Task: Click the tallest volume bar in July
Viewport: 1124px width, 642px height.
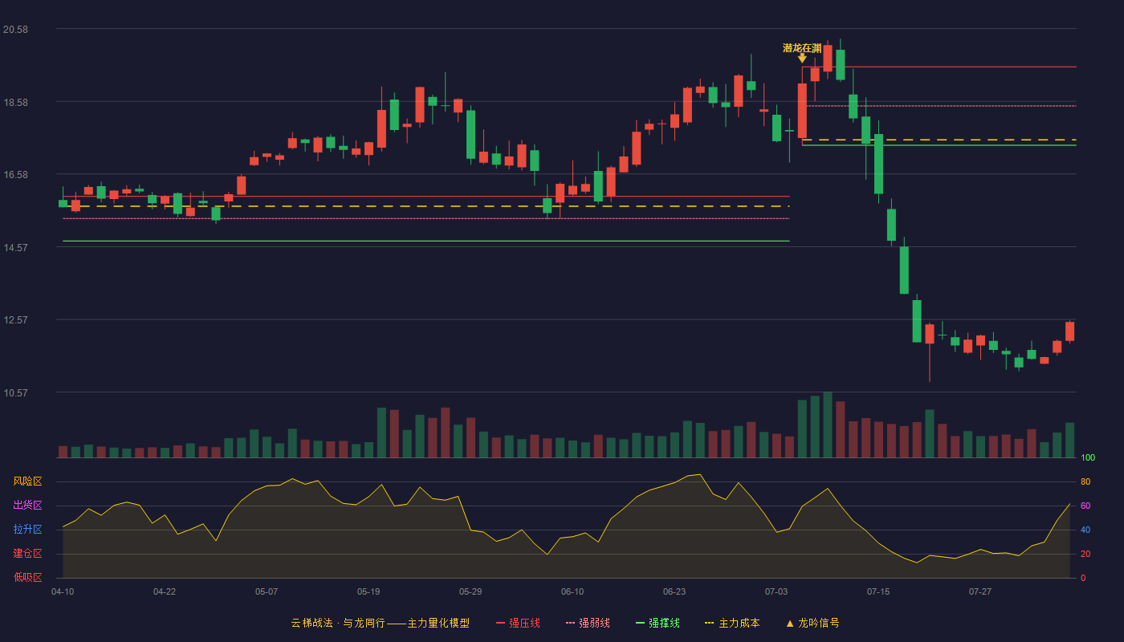Action: pyautogui.click(x=828, y=425)
